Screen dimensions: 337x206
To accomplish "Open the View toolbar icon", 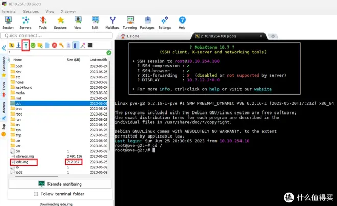I will (78, 22).
